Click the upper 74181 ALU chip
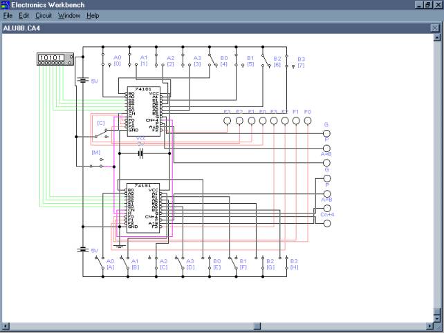Viewport: 444px width, 333px height. 142,111
